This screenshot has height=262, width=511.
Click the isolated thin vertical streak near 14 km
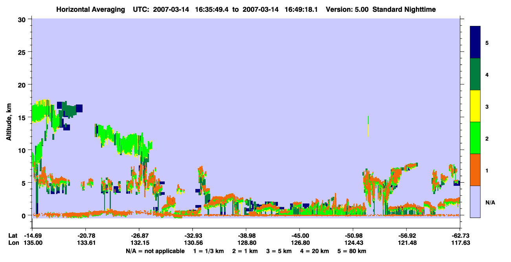(x=368, y=126)
